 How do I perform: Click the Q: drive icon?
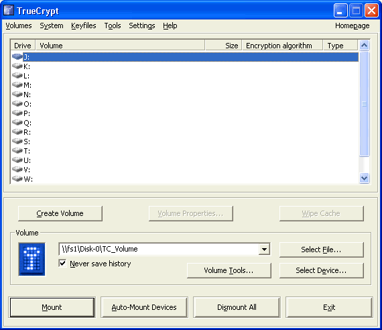point(17,123)
